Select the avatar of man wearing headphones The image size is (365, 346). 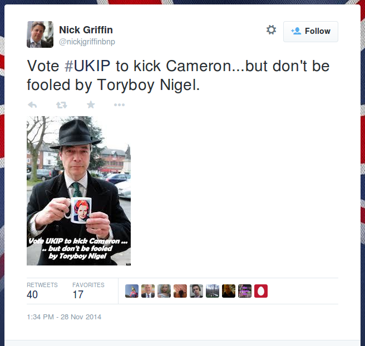[x=196, y=291]
